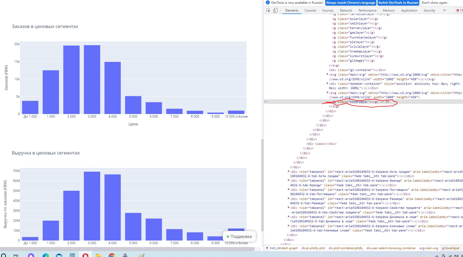Collapse the expanded main-svg node
Screen dimensions: 463x257
click(327, 93)
